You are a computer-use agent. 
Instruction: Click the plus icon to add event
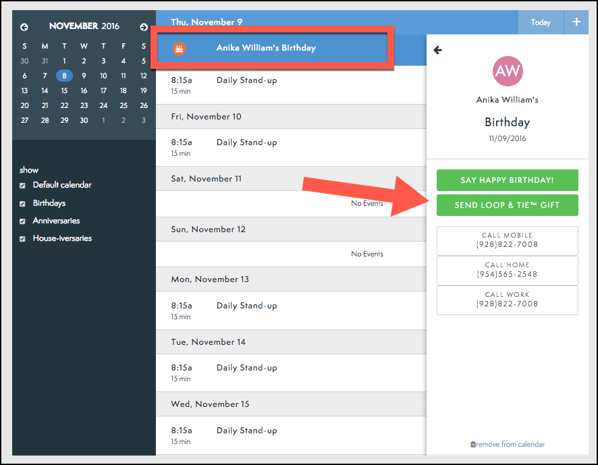coord(576,22)
